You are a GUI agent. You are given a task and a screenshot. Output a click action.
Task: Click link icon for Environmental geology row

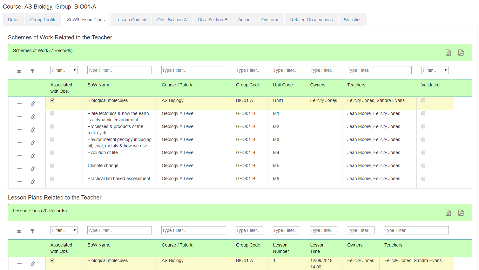pyautogui.click(x=33, y=143)
